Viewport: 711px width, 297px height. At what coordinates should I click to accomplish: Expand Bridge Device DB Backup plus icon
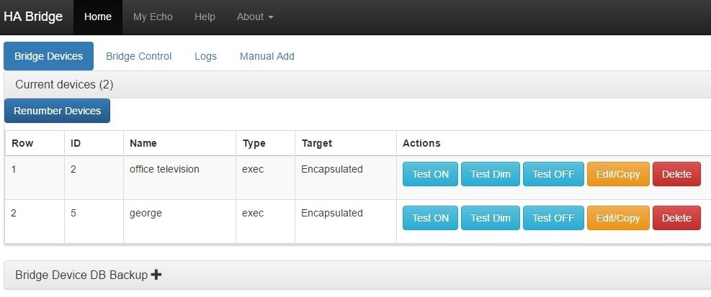tap(156, 275)
